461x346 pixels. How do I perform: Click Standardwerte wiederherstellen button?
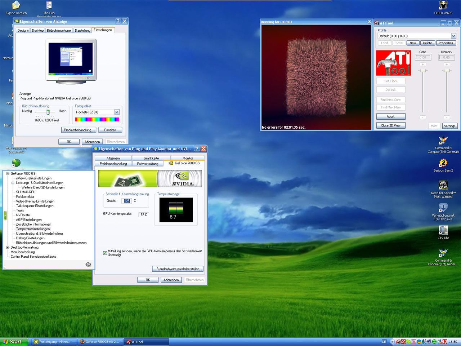tap(178, 269)
